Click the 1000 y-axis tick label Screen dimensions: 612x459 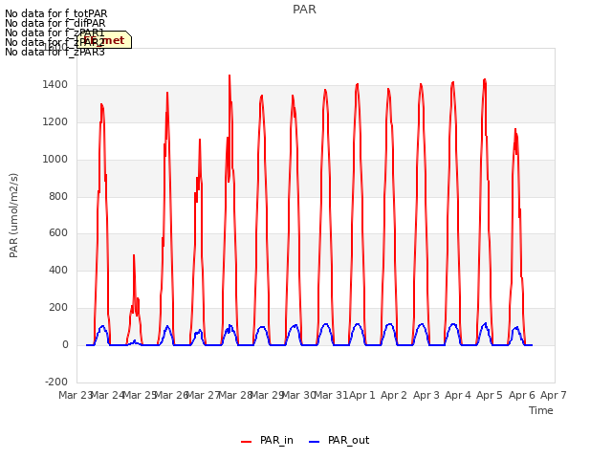click(x=55, y=160)
